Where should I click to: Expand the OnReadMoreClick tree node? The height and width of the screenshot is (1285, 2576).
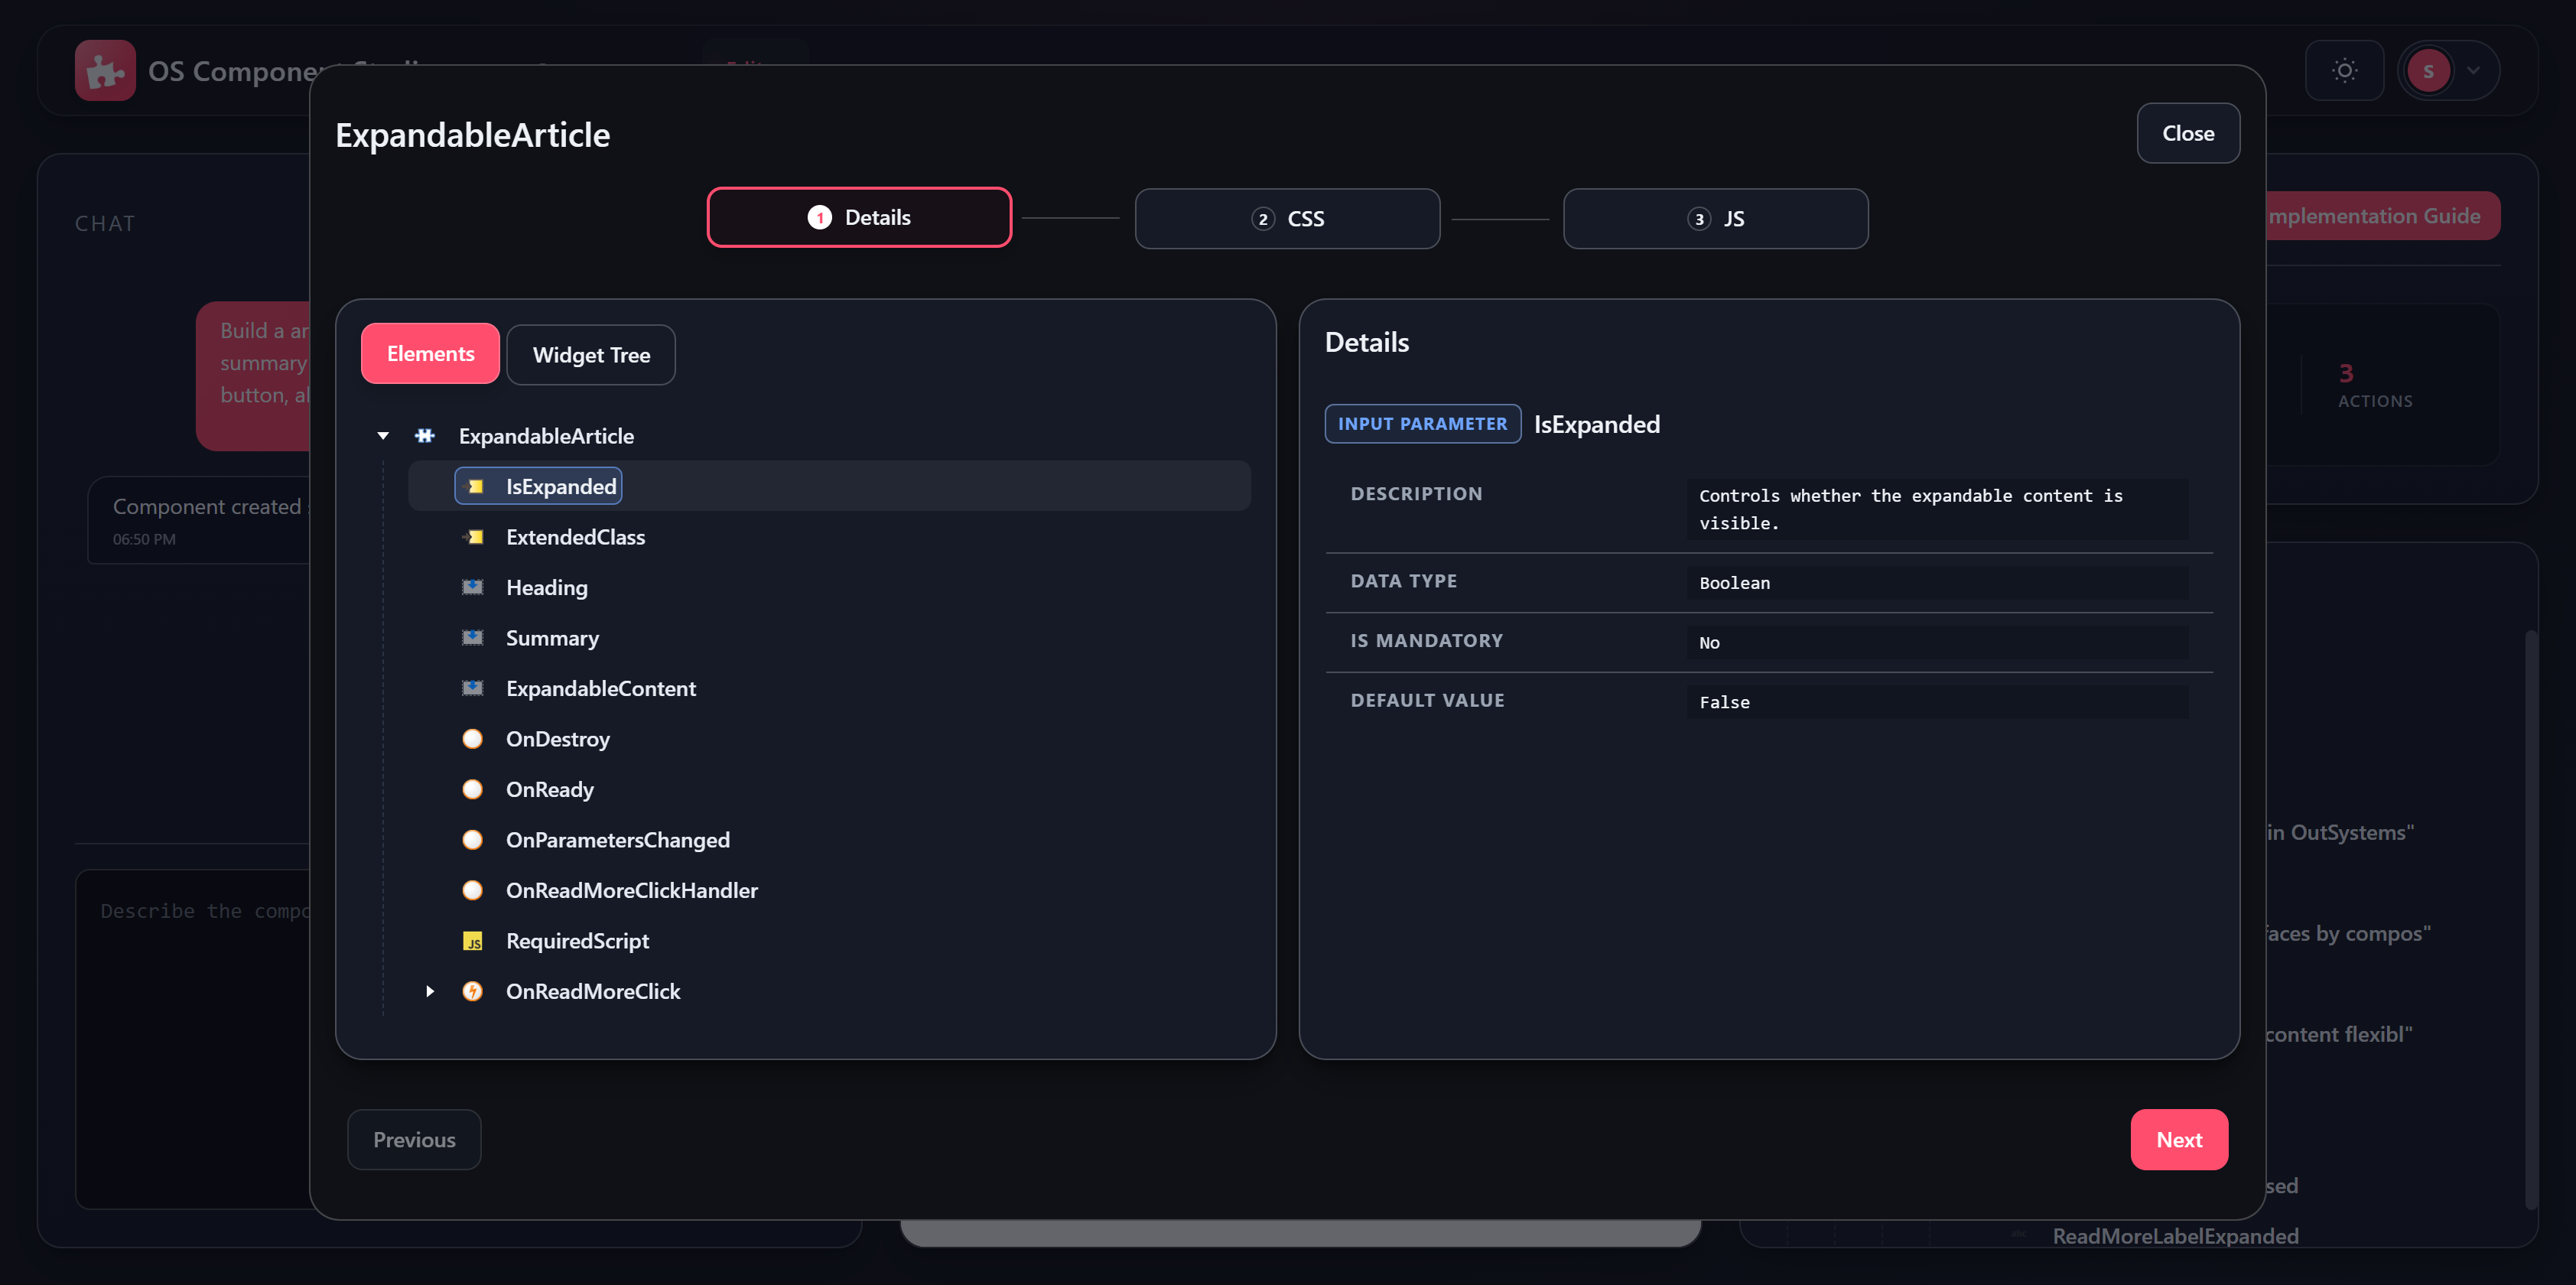click(x=430, y=991)
